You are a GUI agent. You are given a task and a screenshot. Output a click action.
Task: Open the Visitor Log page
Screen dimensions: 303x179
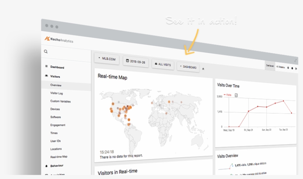pos(57,93)
